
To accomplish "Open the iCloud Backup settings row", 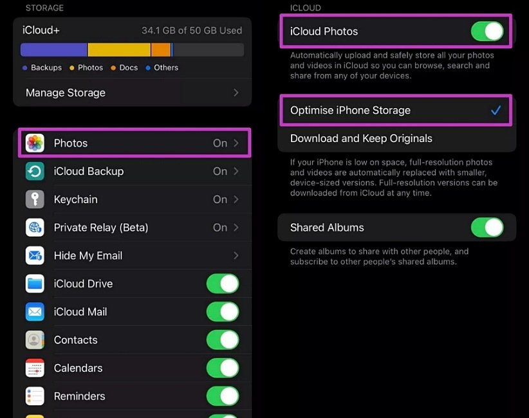I will (x=132, y=171).
